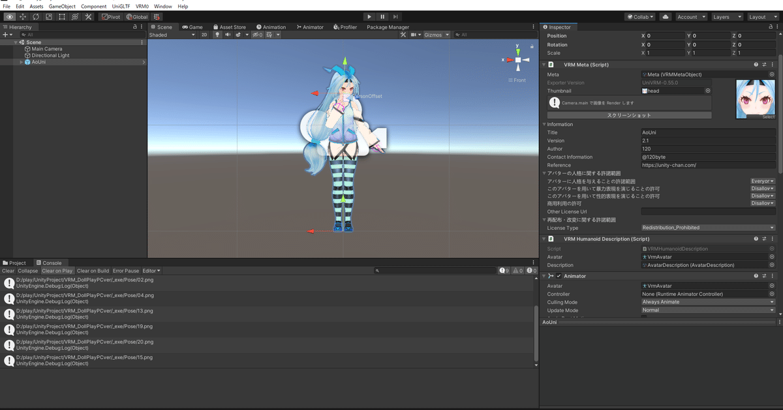The height and width of the screenshot is (410, 783).
Task: Open the Layout dropdown
Action: pyautogui.click(x=762, y=16)
